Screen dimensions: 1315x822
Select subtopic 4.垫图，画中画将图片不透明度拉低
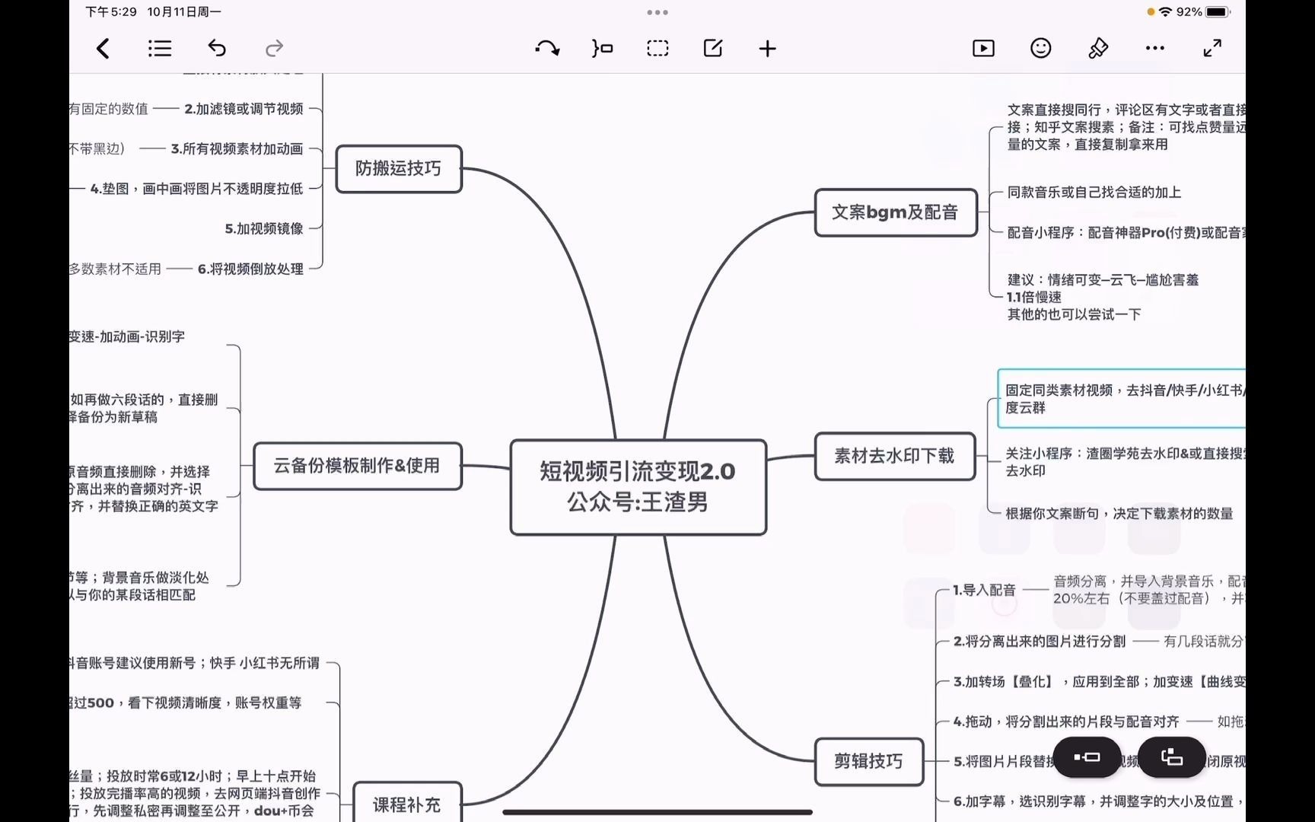196,189
